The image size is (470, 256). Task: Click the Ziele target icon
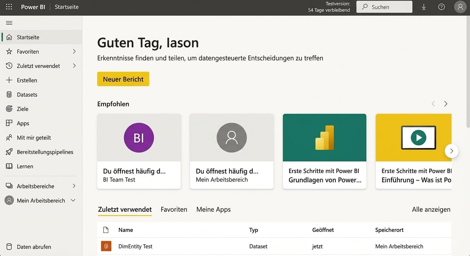(9, 109)
